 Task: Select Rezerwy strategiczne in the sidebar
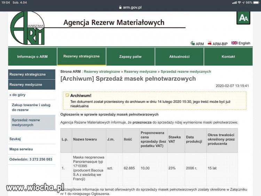tap(32, 75)
